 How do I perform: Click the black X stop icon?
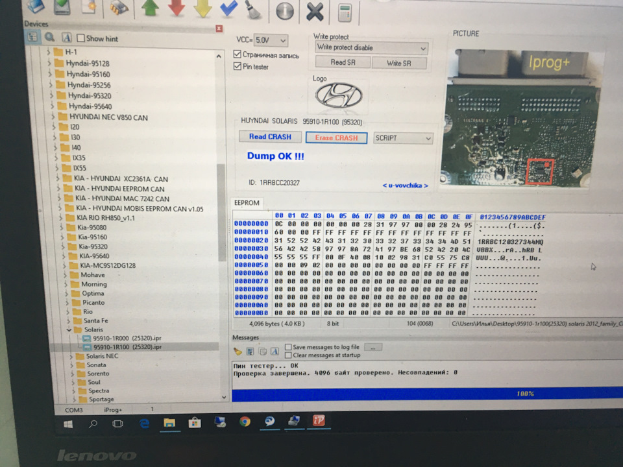click(315, 11)
